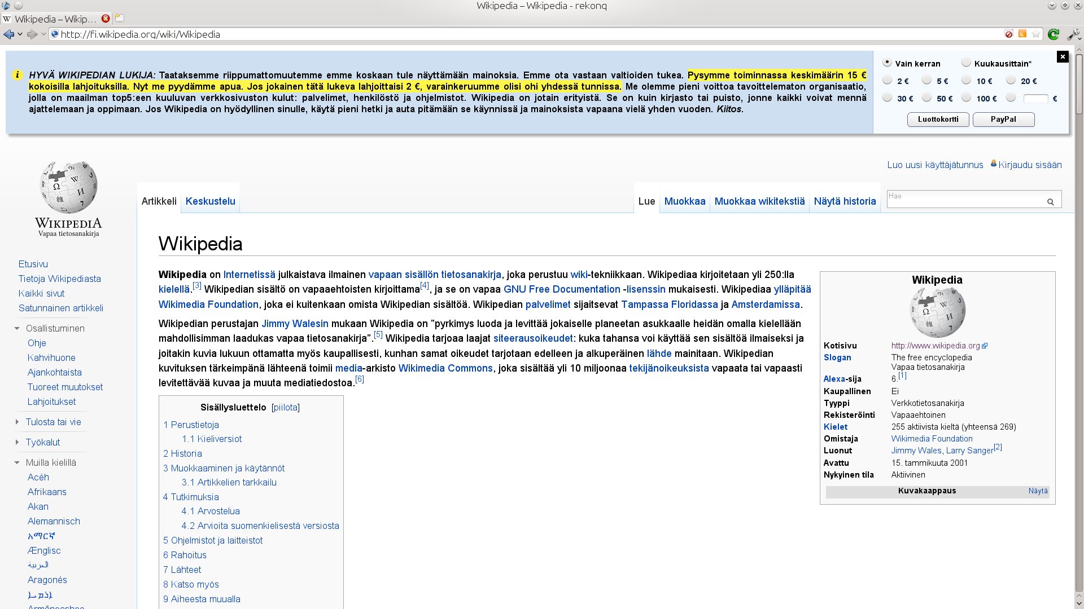Go back with the browser back arrow
Screen dimensions: 1084x609
pyautogui.click(x=8, y=34)
